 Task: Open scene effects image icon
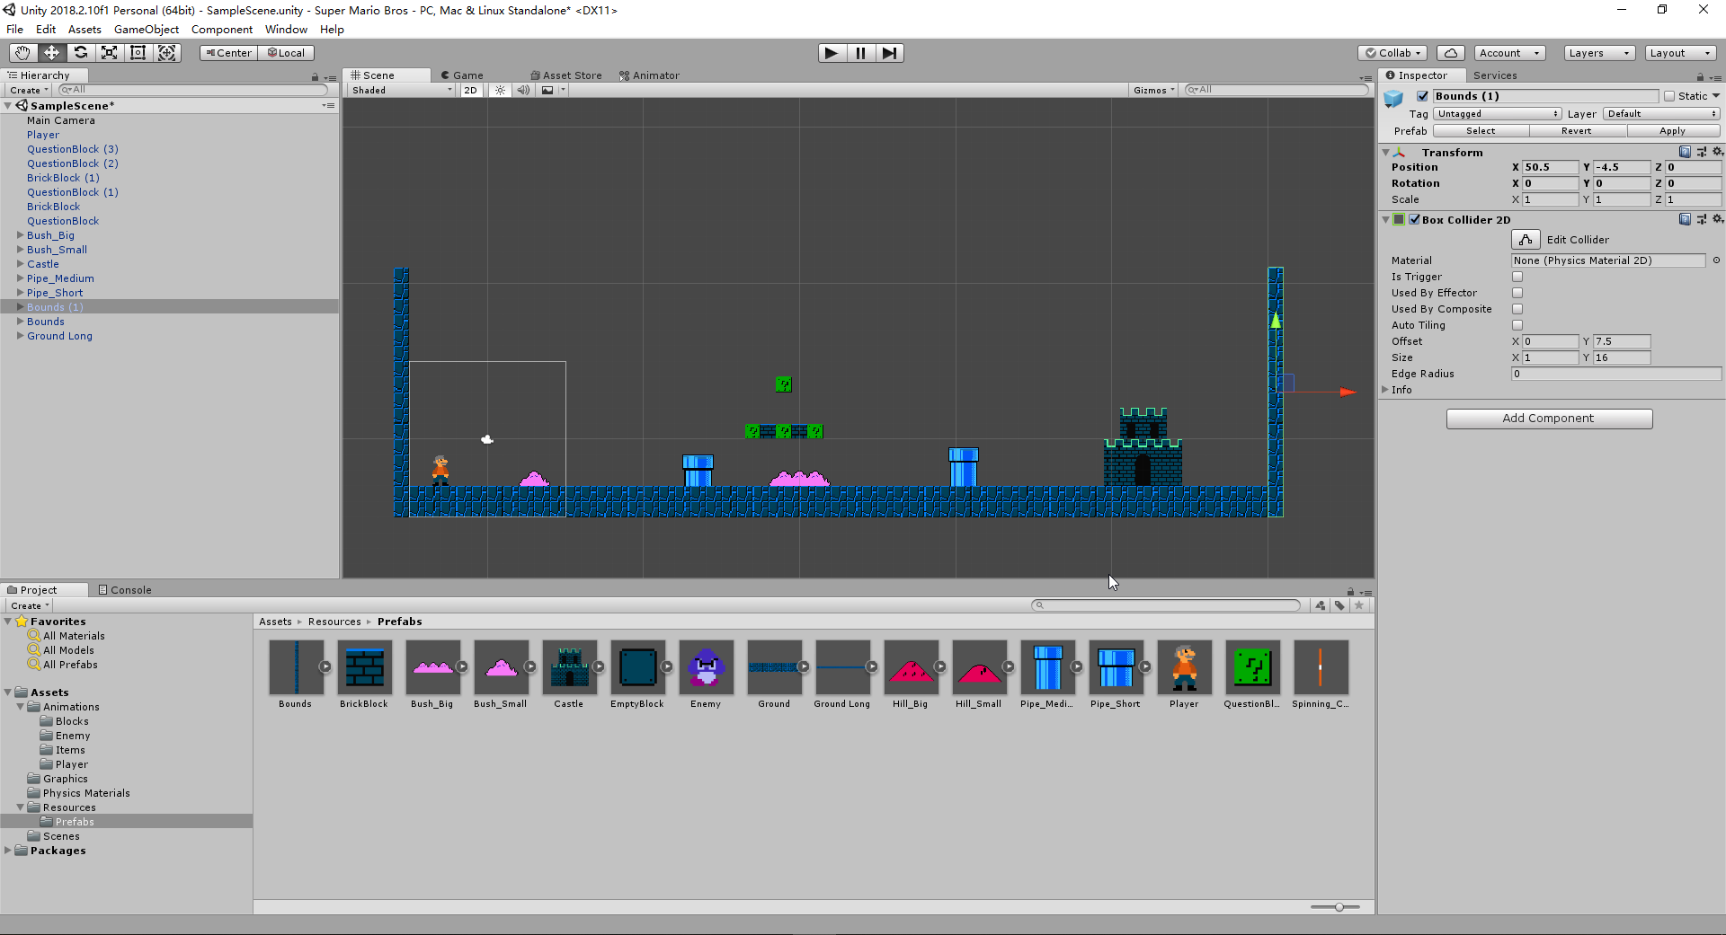point(547,90)
